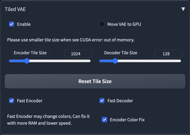Click the Encoder Tile Size slider handle

(27, 61)
